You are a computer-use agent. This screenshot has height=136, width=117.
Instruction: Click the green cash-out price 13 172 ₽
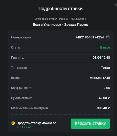tap(24, 127)
